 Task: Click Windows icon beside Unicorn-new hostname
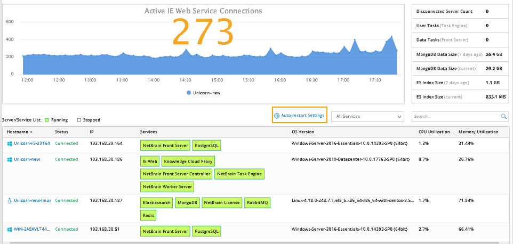click(10, 159)
